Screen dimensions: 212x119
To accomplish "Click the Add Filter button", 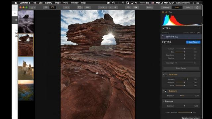I will (193, 42).
